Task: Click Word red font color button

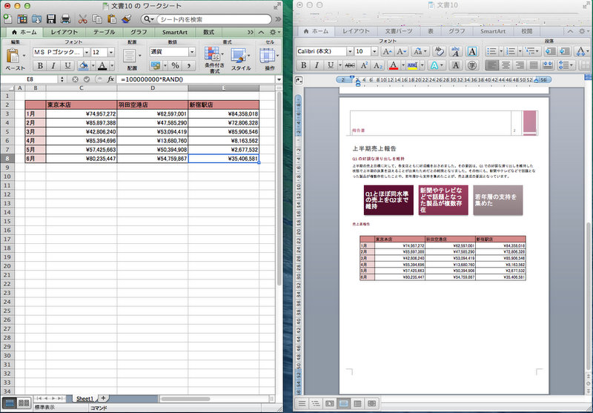Action: point(394,65)
